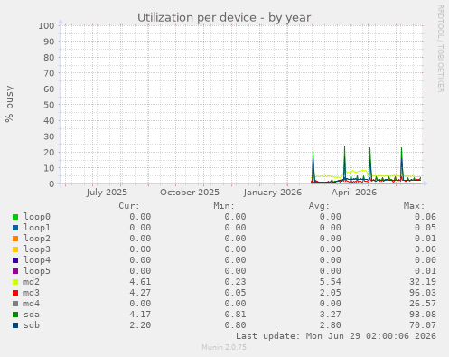Click the Last update timestamp line
This screenshot has height=357, width=449.
click(x=336, y=336)
